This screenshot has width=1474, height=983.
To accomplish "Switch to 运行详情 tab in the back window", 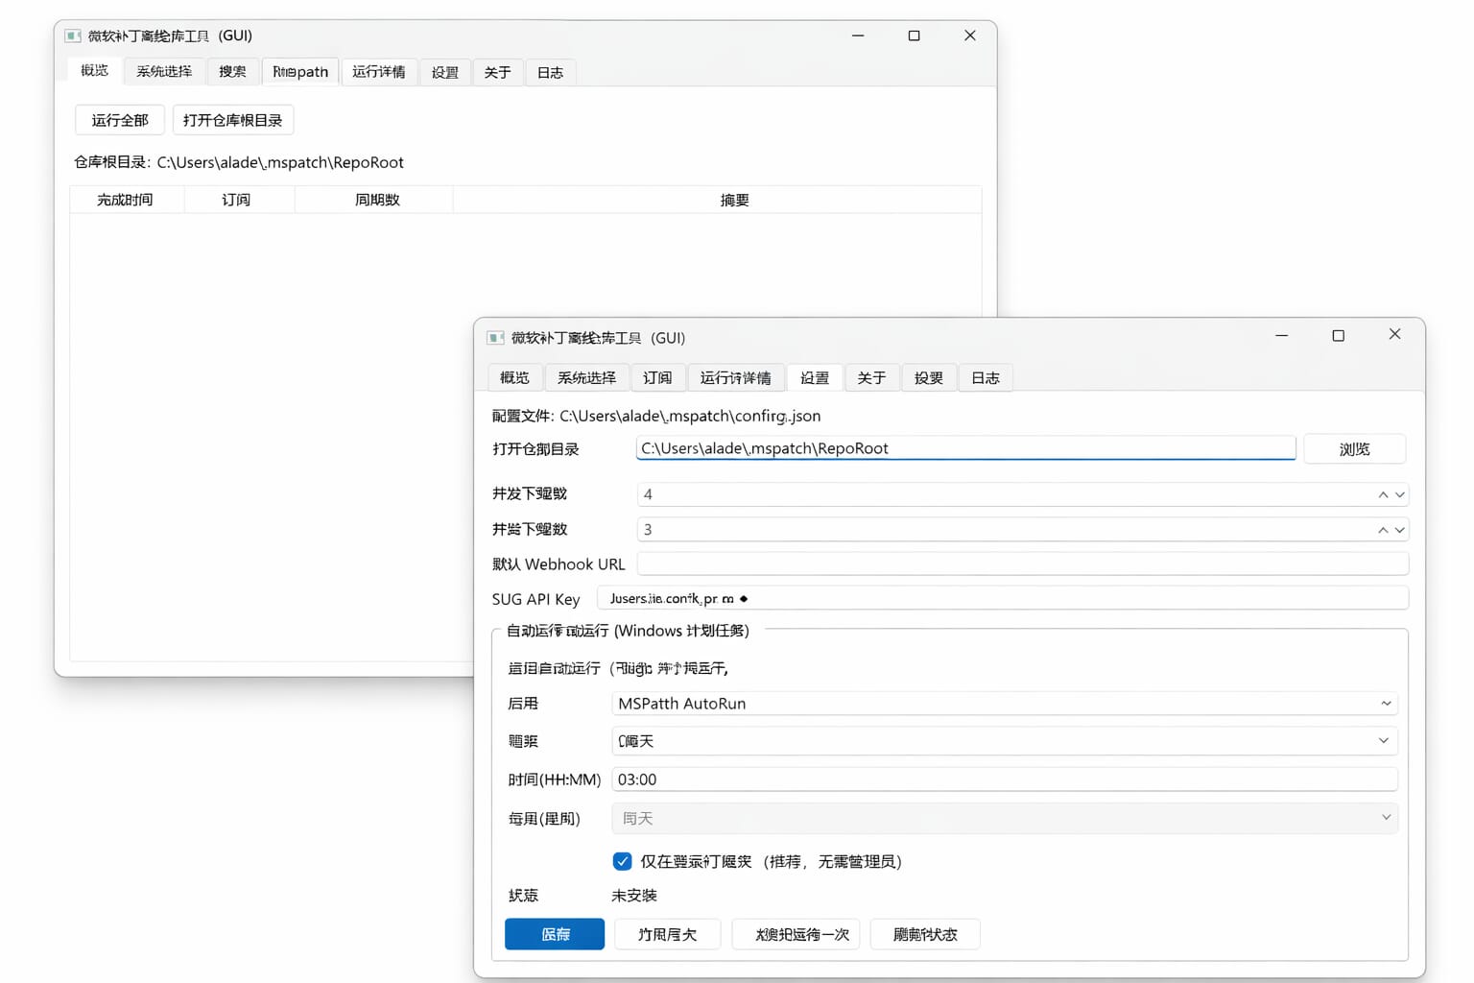I will (x=378, y=72).
